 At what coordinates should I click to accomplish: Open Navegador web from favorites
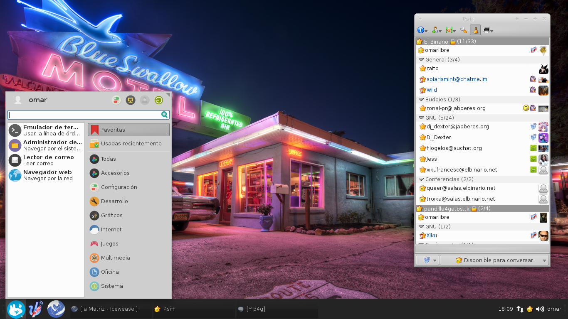[x=46, y=175]
